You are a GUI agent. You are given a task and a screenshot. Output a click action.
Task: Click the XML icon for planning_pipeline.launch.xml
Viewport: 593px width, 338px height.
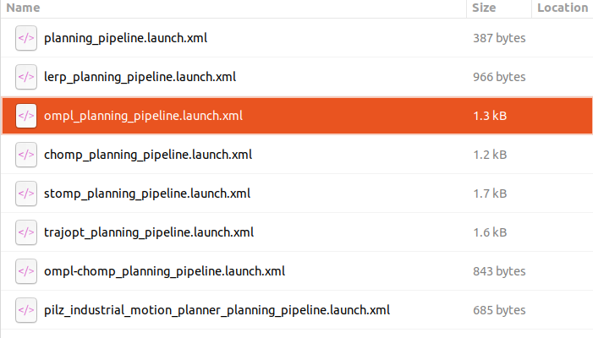pos(26,38)
